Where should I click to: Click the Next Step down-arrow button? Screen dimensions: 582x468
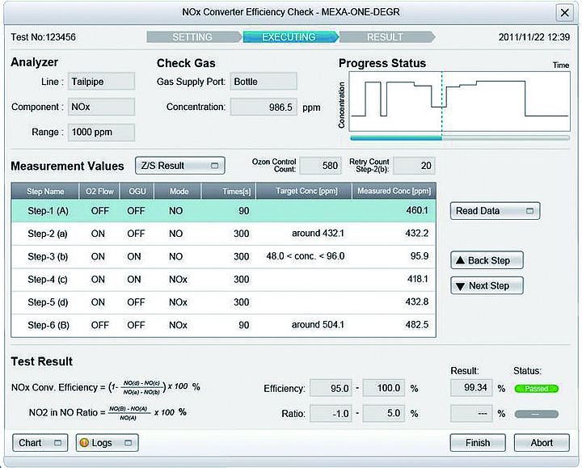tap(487, 286)
